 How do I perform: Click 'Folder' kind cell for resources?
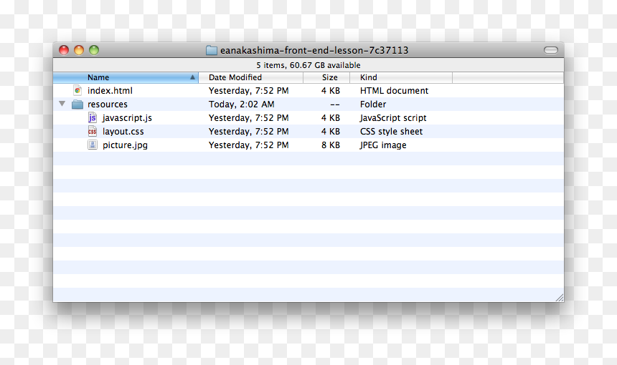click(373, 104)
